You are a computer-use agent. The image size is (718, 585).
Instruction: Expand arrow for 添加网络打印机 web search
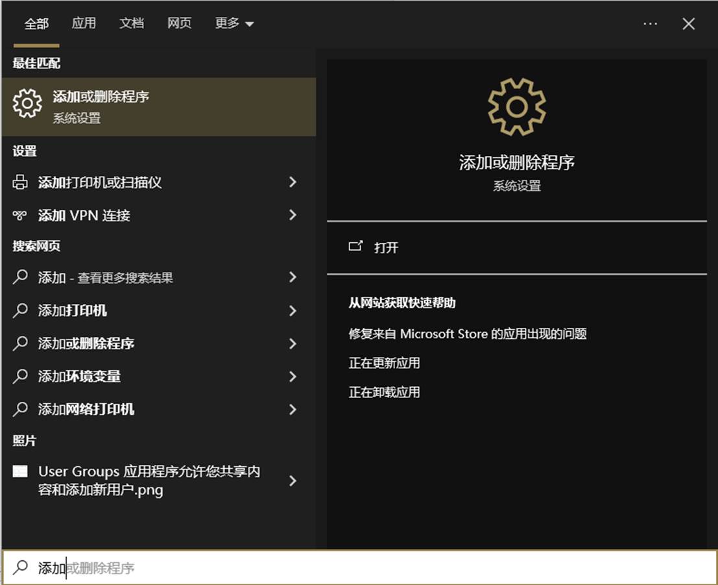[293, 410]
